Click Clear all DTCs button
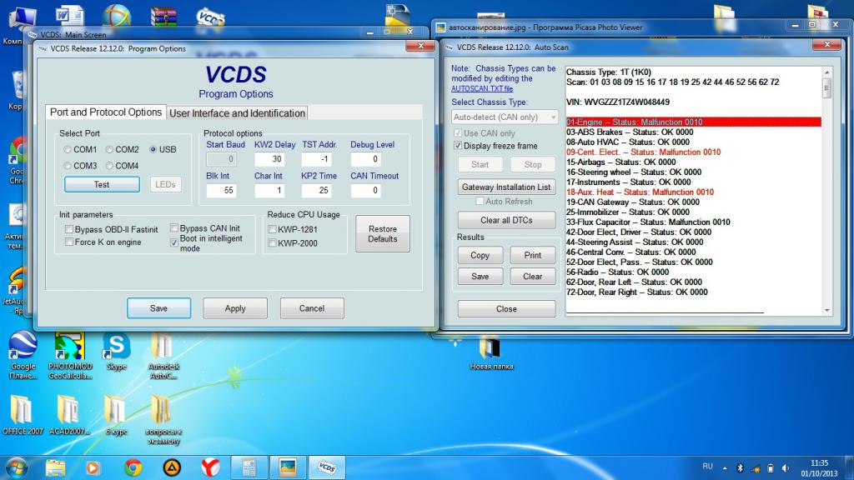The width and height of the screenshot is (854, 480). 506,220
